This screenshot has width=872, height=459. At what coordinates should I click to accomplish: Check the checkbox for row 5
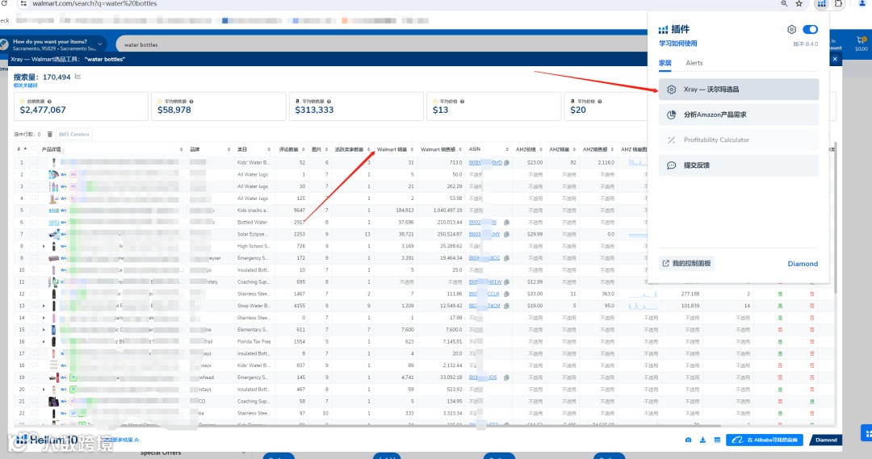coord(34,210)
